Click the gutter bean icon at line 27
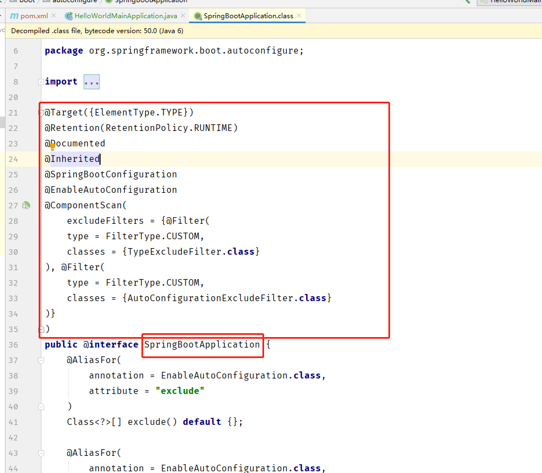Screen dimensions: 542x473 [27, 206]
